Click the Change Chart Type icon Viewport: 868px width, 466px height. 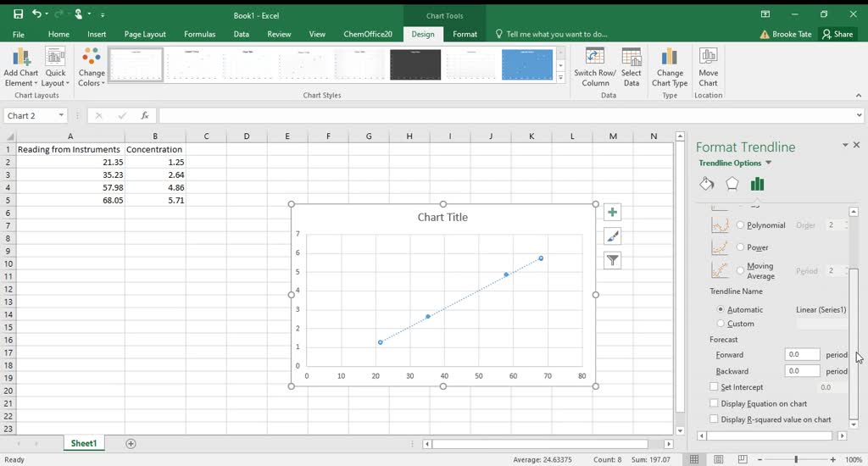pos(670,58)
